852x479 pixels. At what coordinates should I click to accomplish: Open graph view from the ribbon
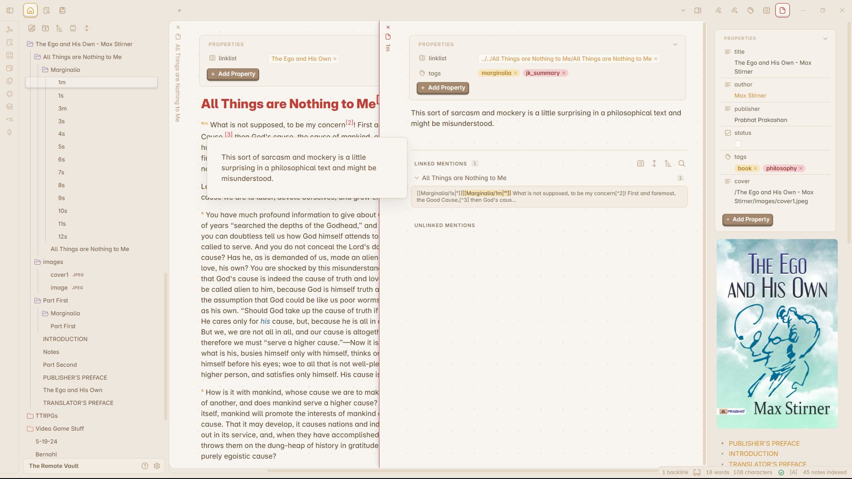point(10,30)
